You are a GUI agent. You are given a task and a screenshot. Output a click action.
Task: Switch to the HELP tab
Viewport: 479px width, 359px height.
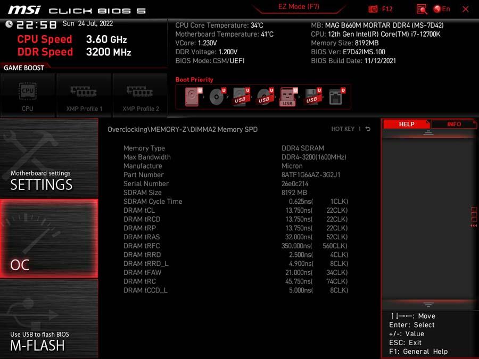[406, 124]
